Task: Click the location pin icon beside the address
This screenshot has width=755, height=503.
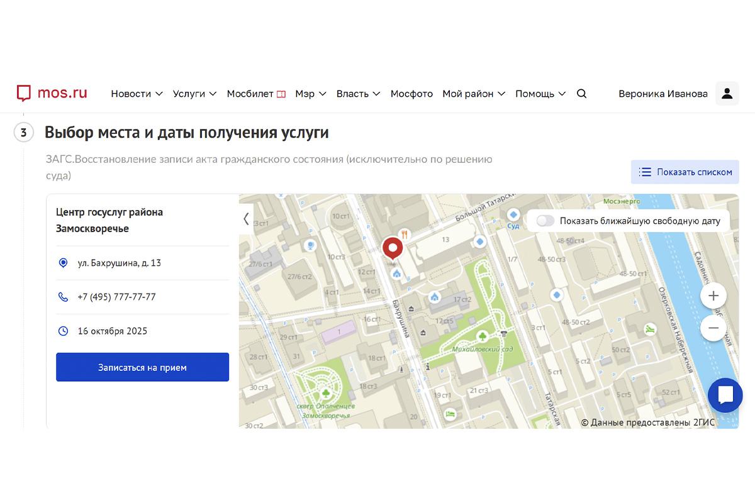Action: [x=63, y=263]
